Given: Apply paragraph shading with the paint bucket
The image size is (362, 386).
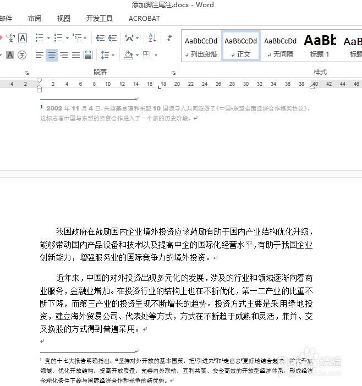Looking at the screenshot, I should [x=128, y=55].
